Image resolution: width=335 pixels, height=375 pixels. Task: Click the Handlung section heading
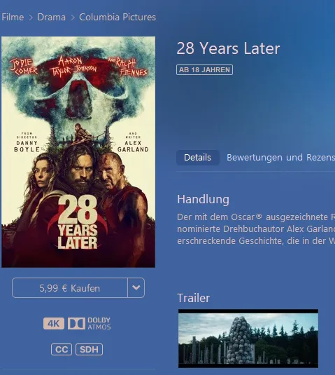(x=203, y=200)
